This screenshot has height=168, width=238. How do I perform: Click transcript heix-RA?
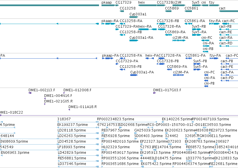pyautogui.click(x=147, y=29)
